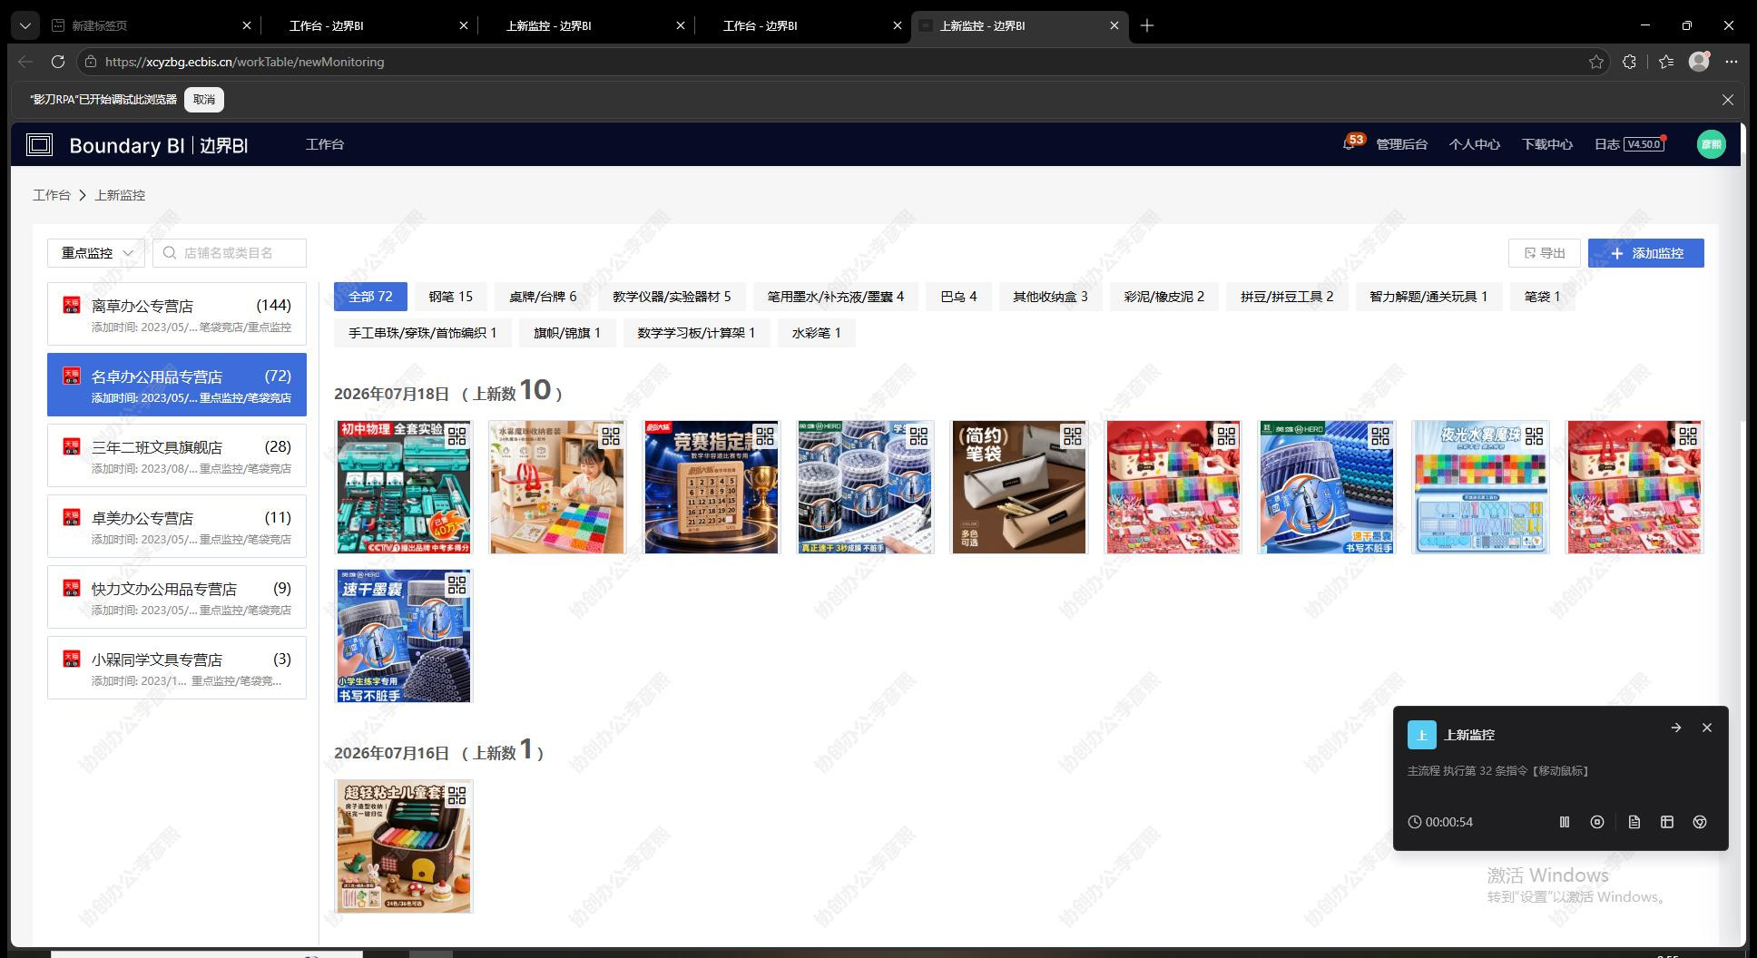Filter by 数学学习板/计算架 1 category
Viewport: 1757px width, 958px height.
[x=696, y=333]
